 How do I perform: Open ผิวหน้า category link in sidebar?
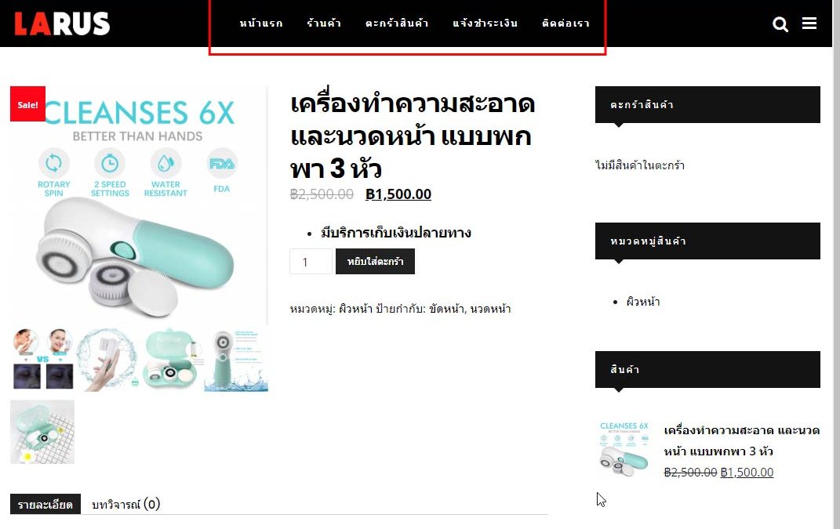point(643,302)
